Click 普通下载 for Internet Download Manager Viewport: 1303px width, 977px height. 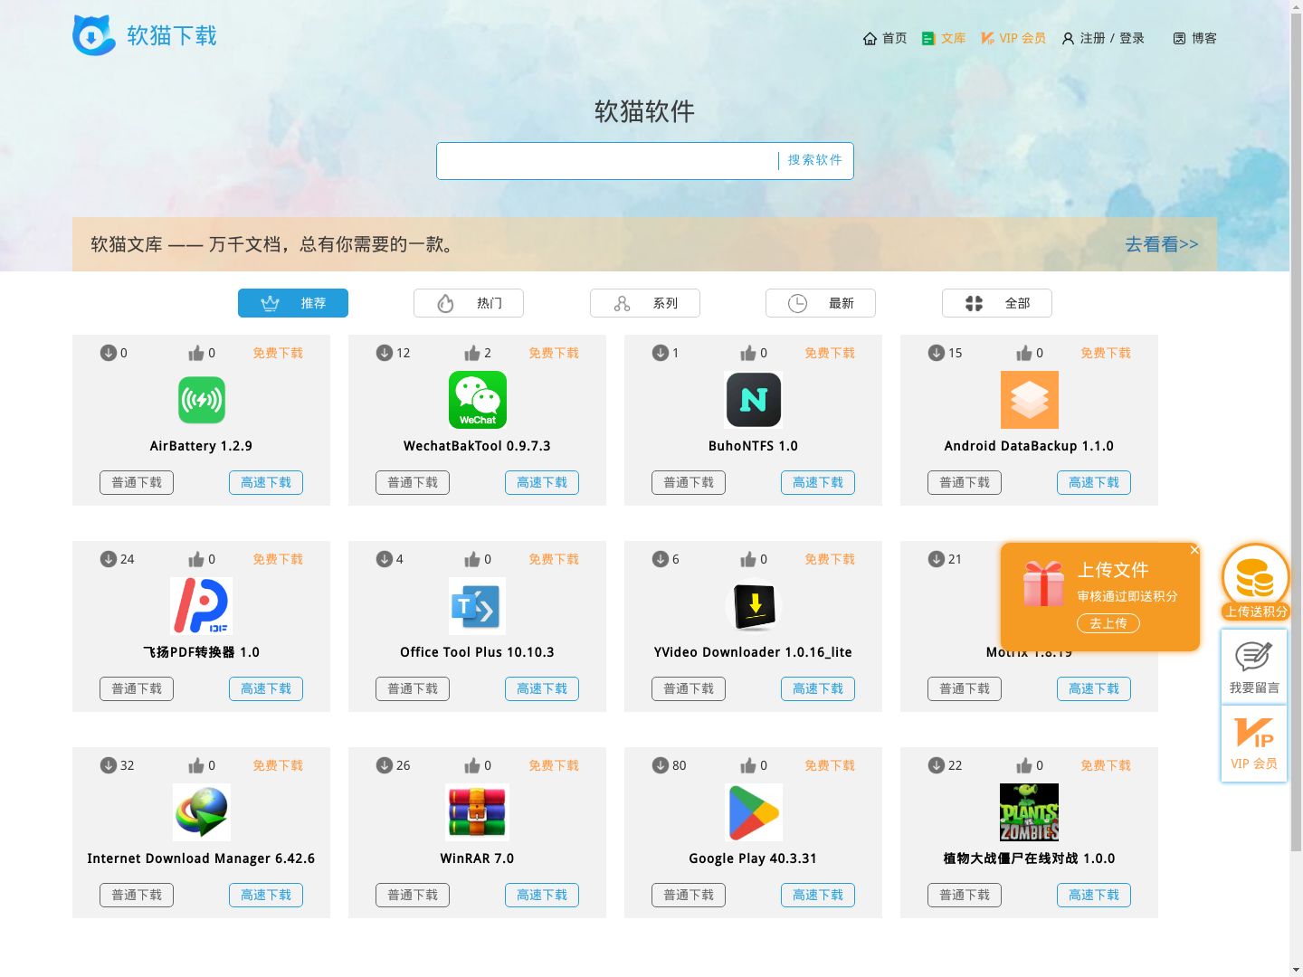tap(137, 896)
